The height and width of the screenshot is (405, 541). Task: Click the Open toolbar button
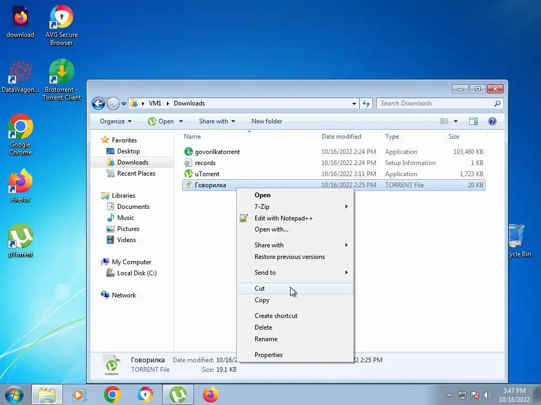161,121
